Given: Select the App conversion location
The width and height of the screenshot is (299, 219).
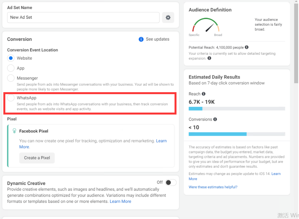Looking at the screenshot, I should coord(11,68).
